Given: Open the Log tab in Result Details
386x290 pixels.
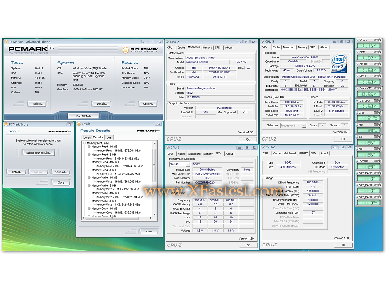Looking at the screenshot, I should click(x=109, y=138).
